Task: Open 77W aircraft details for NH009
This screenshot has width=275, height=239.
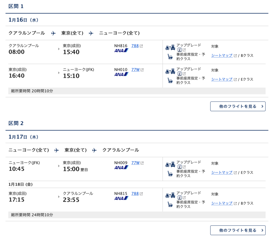Action: pyautogui.click(x=136, y=163)
